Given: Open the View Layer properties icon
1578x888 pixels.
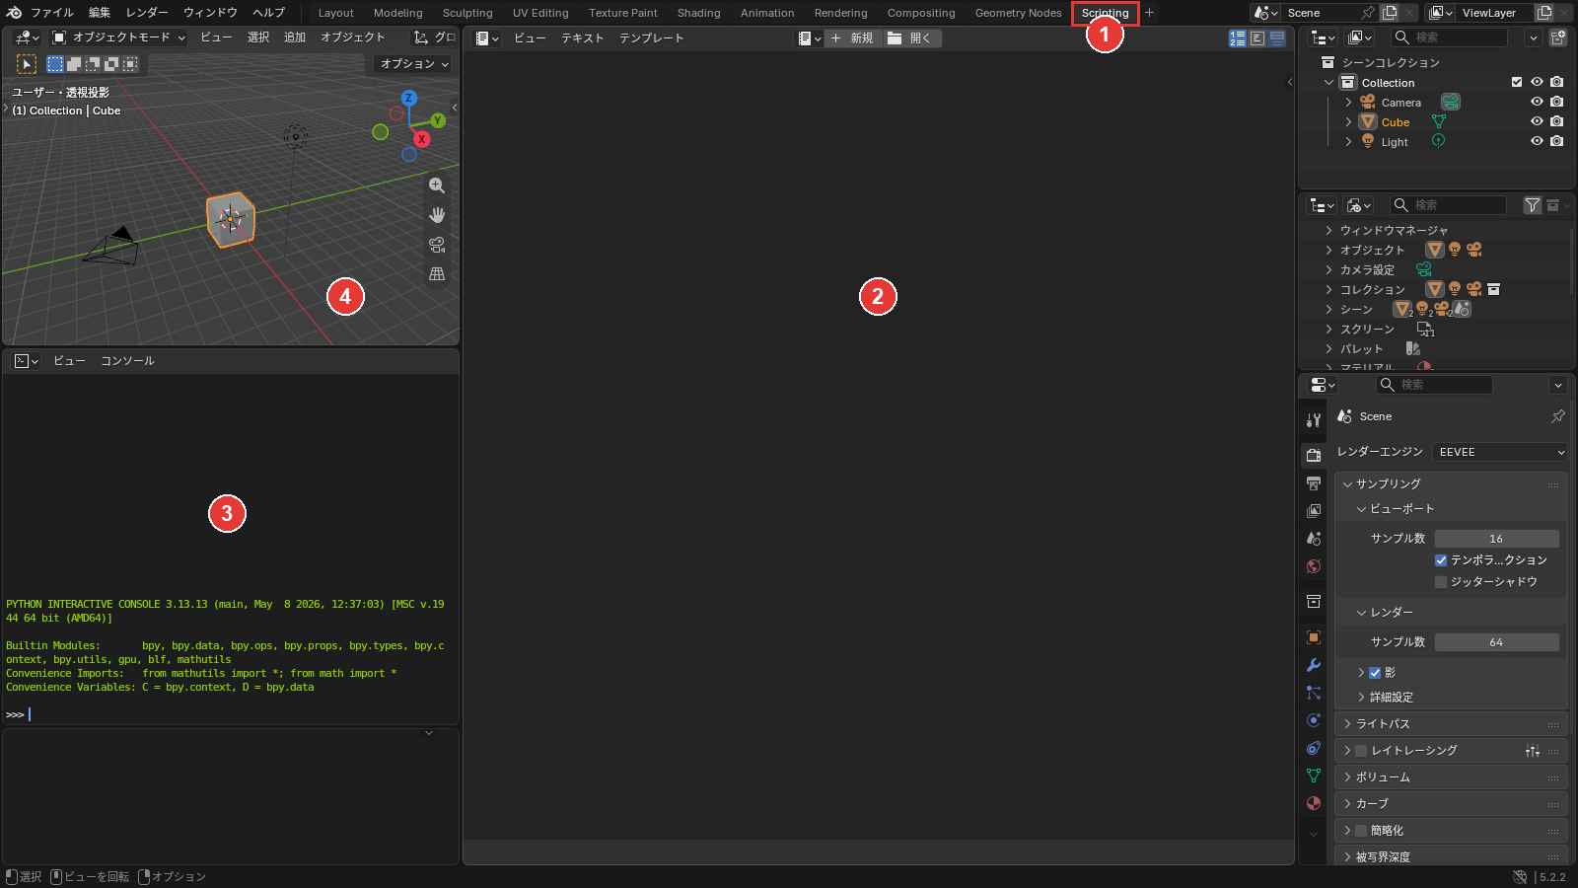Looking at the screenshot, I should point(1314,511).
